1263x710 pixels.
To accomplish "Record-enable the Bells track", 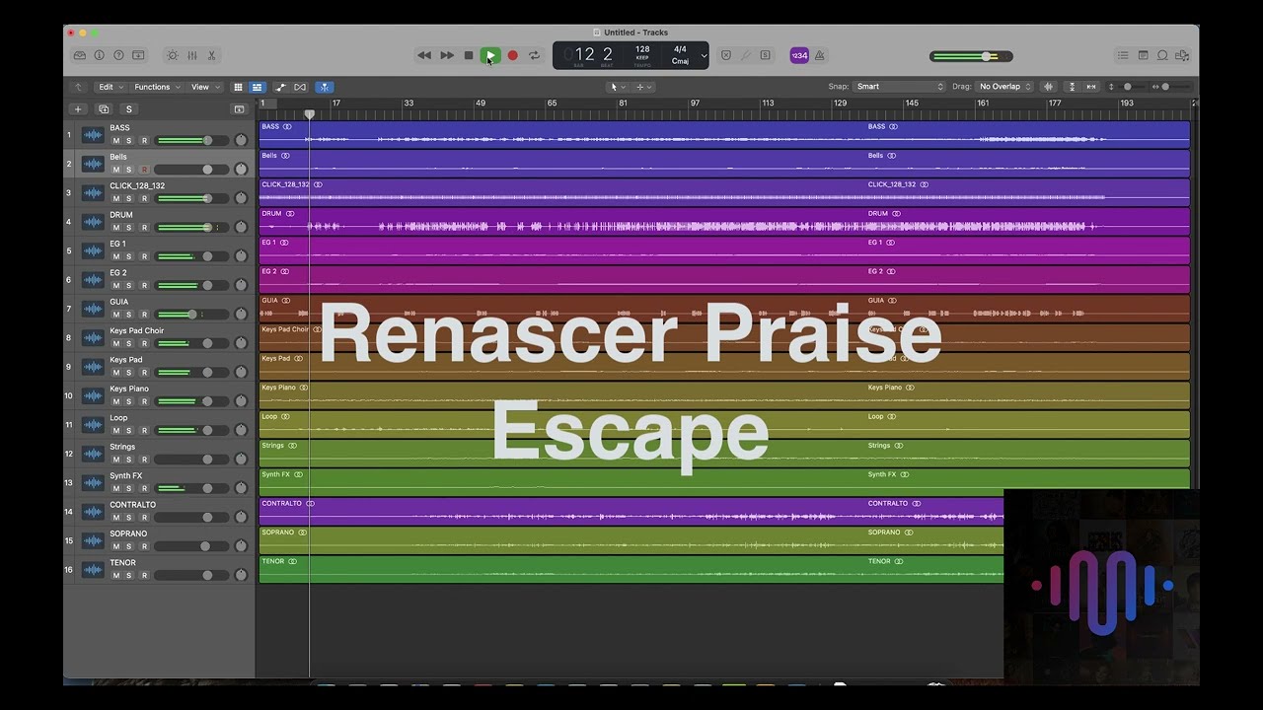I will pos(144,170).
